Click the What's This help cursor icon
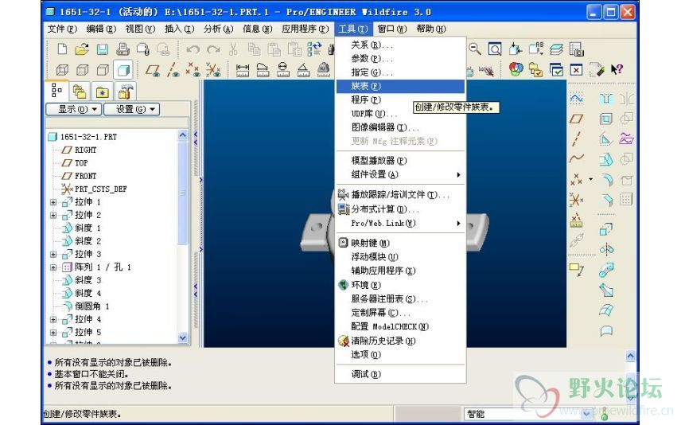Image resolution: width=681 pixels, height=425 pixels. click(x=617, y=69)
